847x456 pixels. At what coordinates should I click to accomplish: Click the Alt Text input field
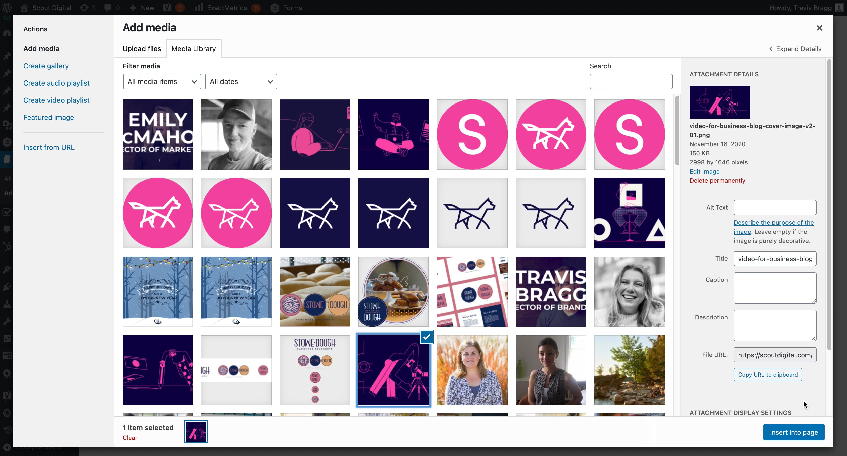coord(775,208)
